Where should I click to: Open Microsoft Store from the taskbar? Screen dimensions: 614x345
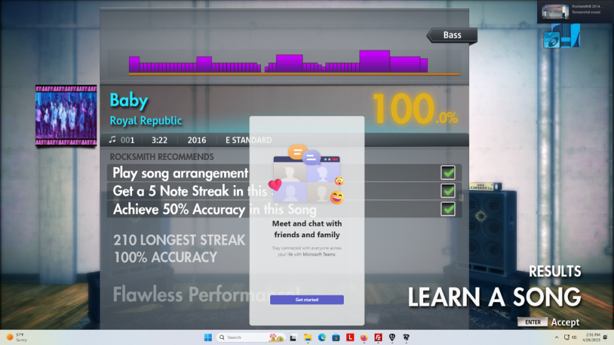(336, 338)
